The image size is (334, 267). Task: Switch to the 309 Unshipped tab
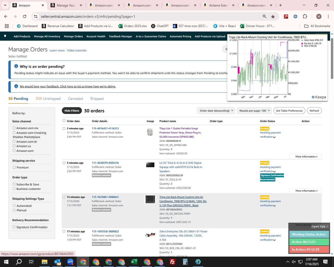(x=48, y=99)
